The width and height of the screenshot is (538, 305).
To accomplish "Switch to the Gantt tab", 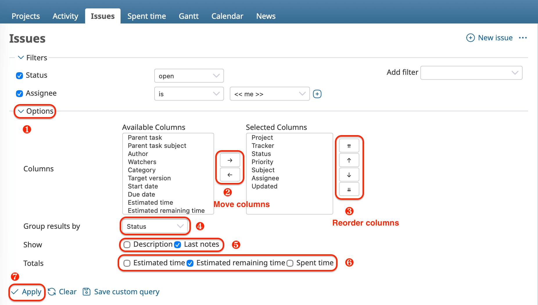I will pos(189,16).
